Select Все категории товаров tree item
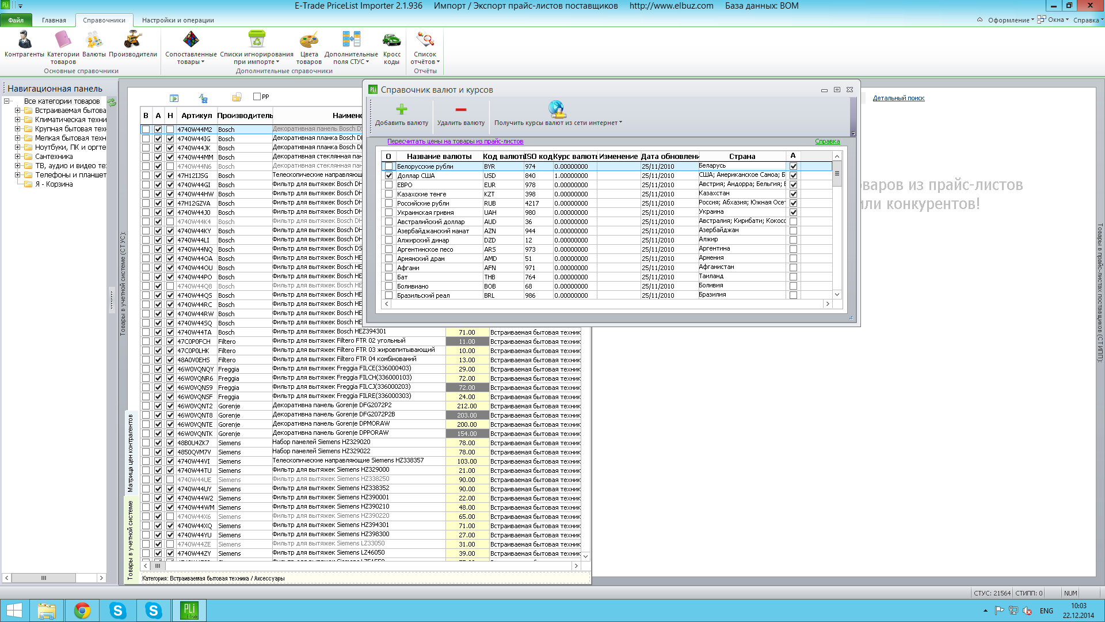 tap(62, 101)
